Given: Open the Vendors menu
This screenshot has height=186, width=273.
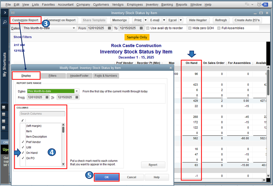Looking at the screenshot, I should [118, 5].
